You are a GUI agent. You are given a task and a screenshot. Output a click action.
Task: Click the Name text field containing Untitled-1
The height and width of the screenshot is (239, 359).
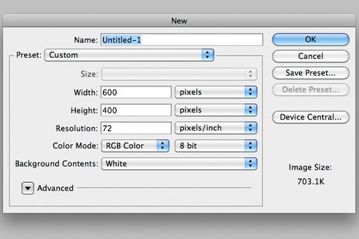(x=182, y=39)
